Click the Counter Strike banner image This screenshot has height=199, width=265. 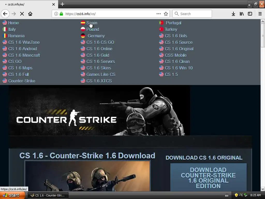[x=99, y=110]
